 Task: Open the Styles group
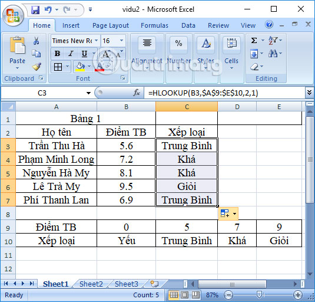(x=206, y=59)
